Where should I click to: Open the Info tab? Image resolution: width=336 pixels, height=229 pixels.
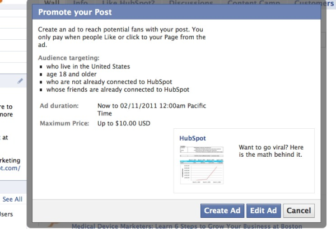pos(80,2)
